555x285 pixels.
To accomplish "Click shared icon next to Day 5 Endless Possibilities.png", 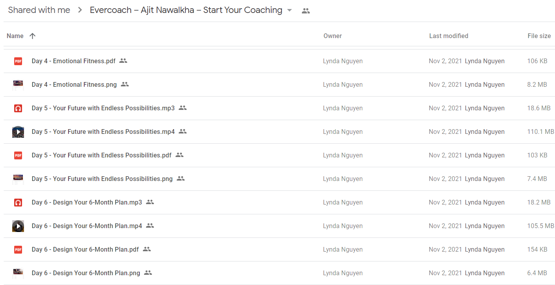I will point(181,179).
